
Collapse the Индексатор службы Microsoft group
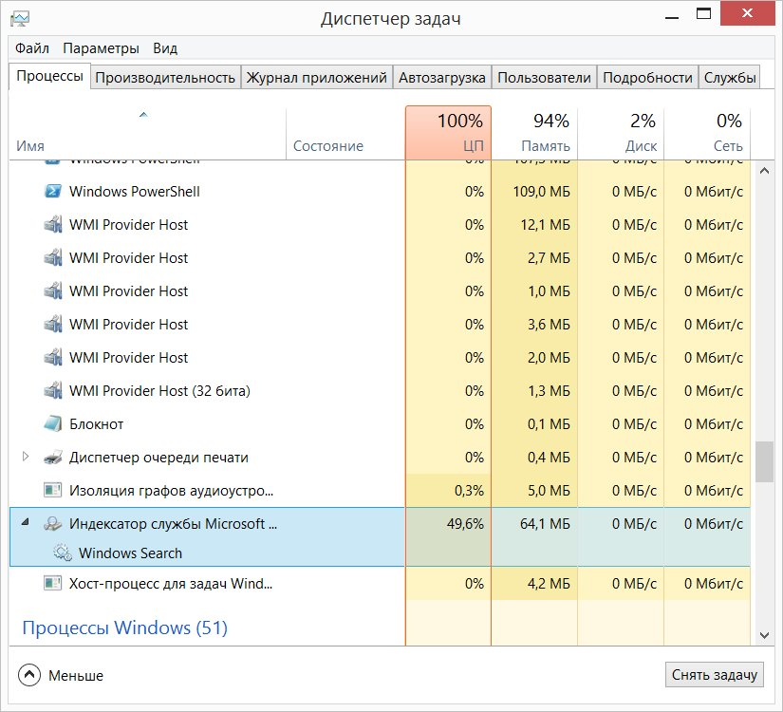pos(25,523)
